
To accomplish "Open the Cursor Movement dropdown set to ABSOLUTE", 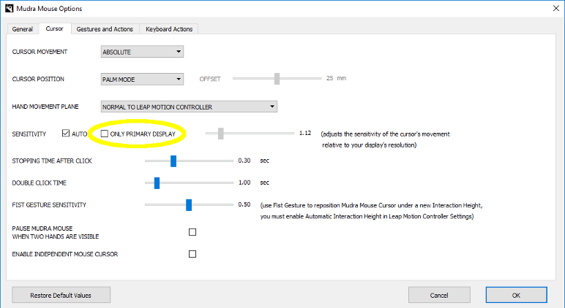I will point(142,52).
